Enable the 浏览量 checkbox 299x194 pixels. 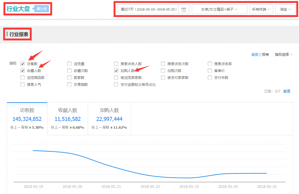(x=69, y=64)
